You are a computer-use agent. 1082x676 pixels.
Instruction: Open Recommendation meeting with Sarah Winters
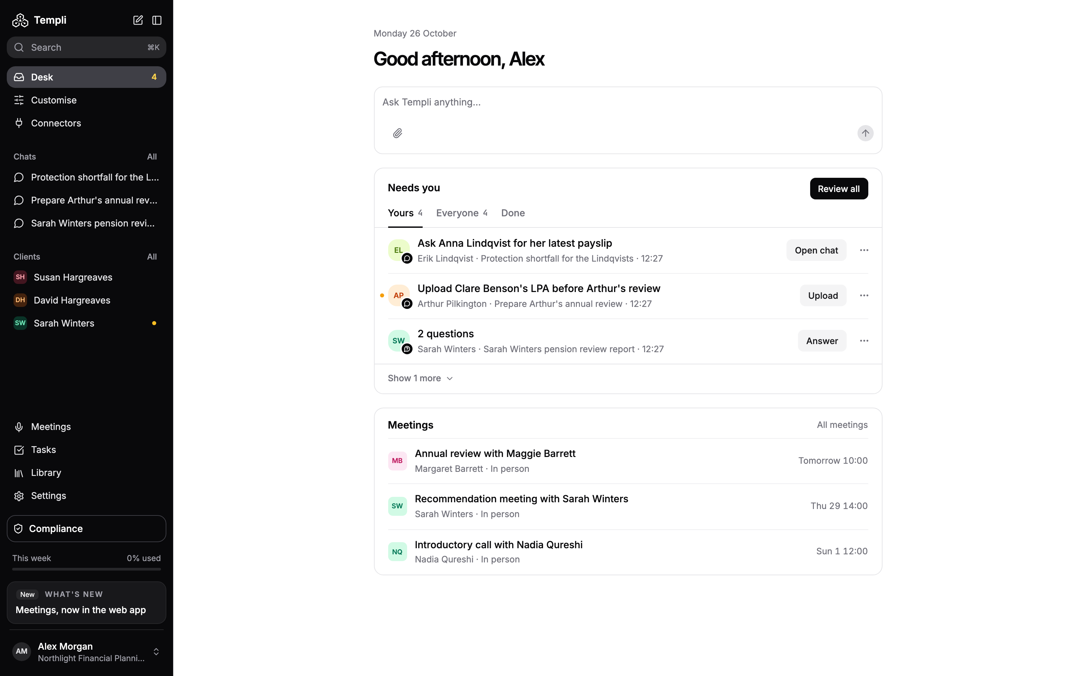pyautogui.click(x=628, y=507)
